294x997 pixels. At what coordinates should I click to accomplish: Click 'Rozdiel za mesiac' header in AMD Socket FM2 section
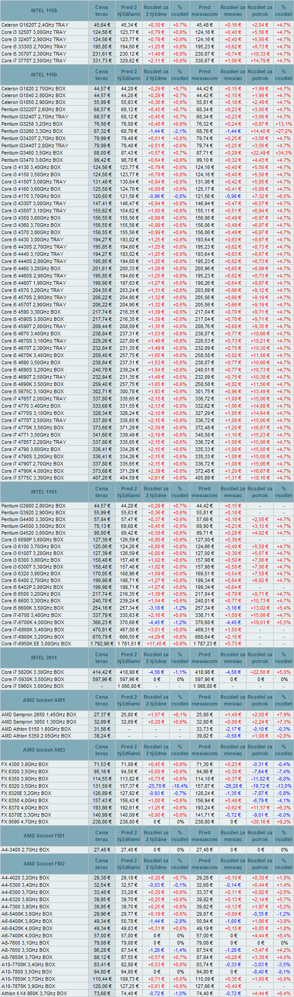(233, 864)
